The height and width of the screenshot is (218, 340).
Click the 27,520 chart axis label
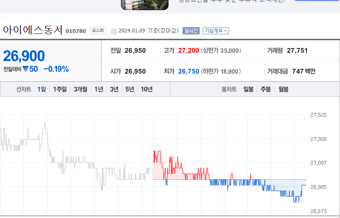[x=318, y=115]
